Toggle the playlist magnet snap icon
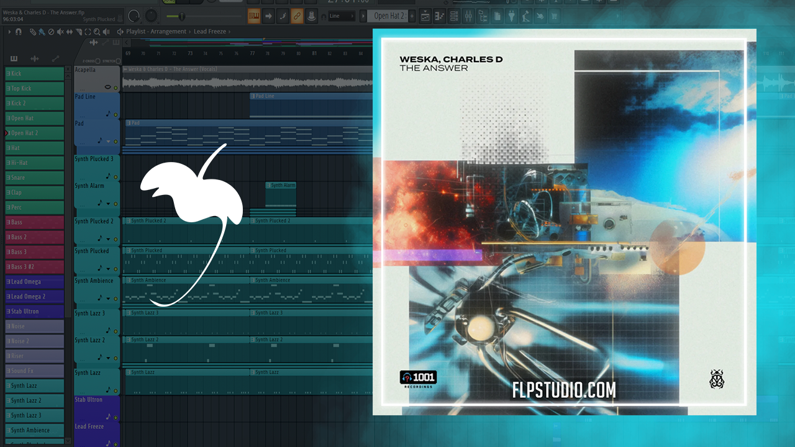The height and width of the screenshot is (447, 795). [x=19, y=32]
